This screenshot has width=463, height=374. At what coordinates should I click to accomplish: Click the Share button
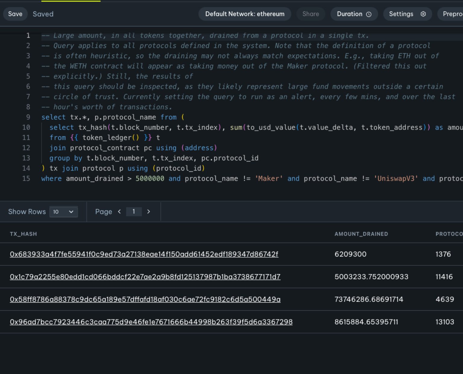[x=310, y=14]
